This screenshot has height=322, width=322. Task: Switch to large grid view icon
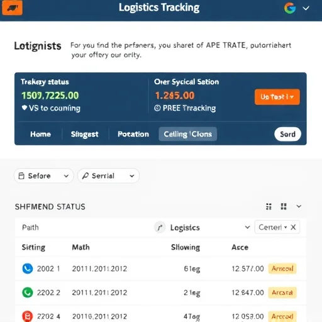pos(284,206)
